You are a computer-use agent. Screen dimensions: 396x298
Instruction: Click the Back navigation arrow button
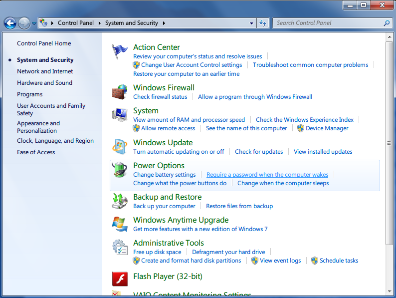click(10, 23)
